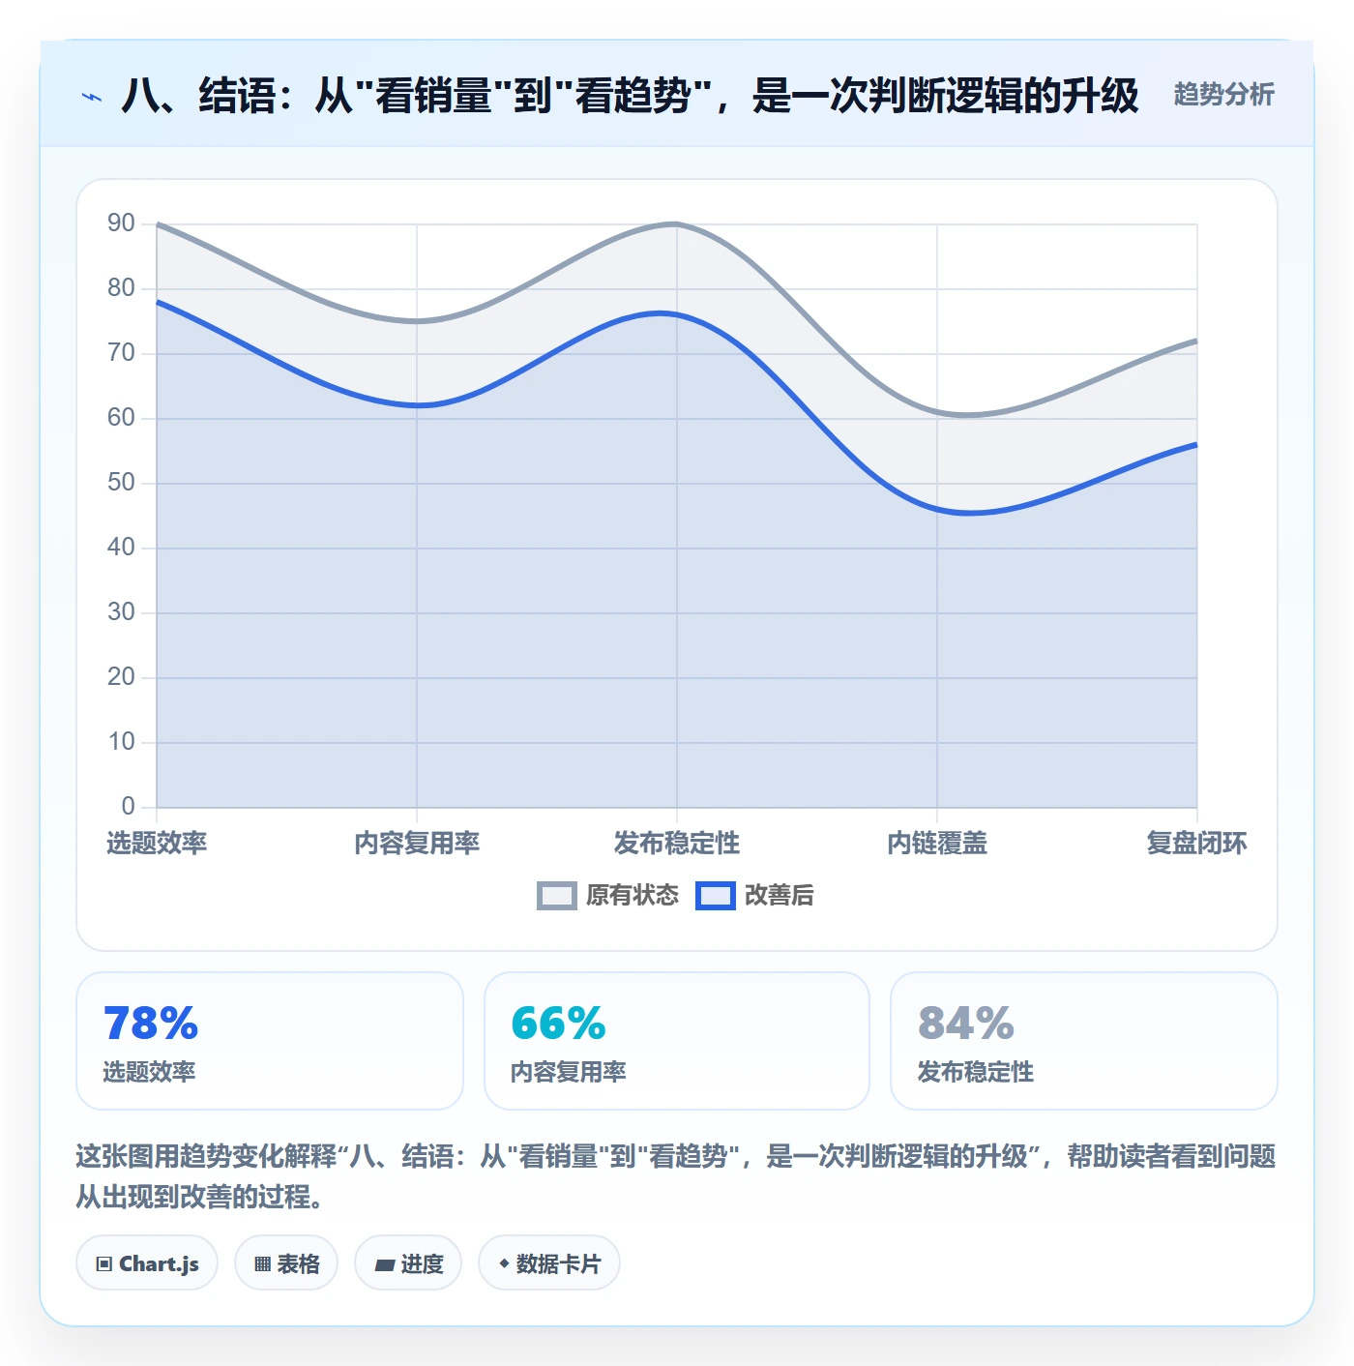Select the 66% 内容复用率 stat card
The image size is (1354, 1366).
(x=677, y=1041)
